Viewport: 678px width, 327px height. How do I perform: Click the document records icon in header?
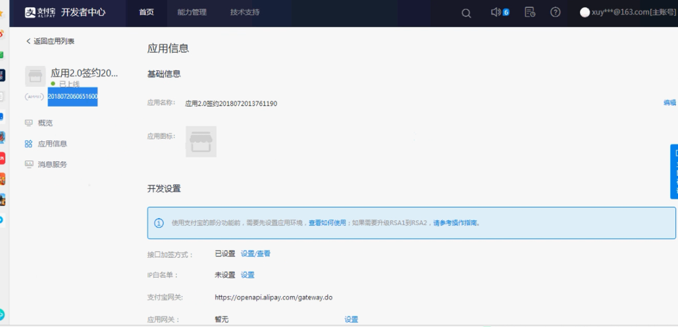529,13
